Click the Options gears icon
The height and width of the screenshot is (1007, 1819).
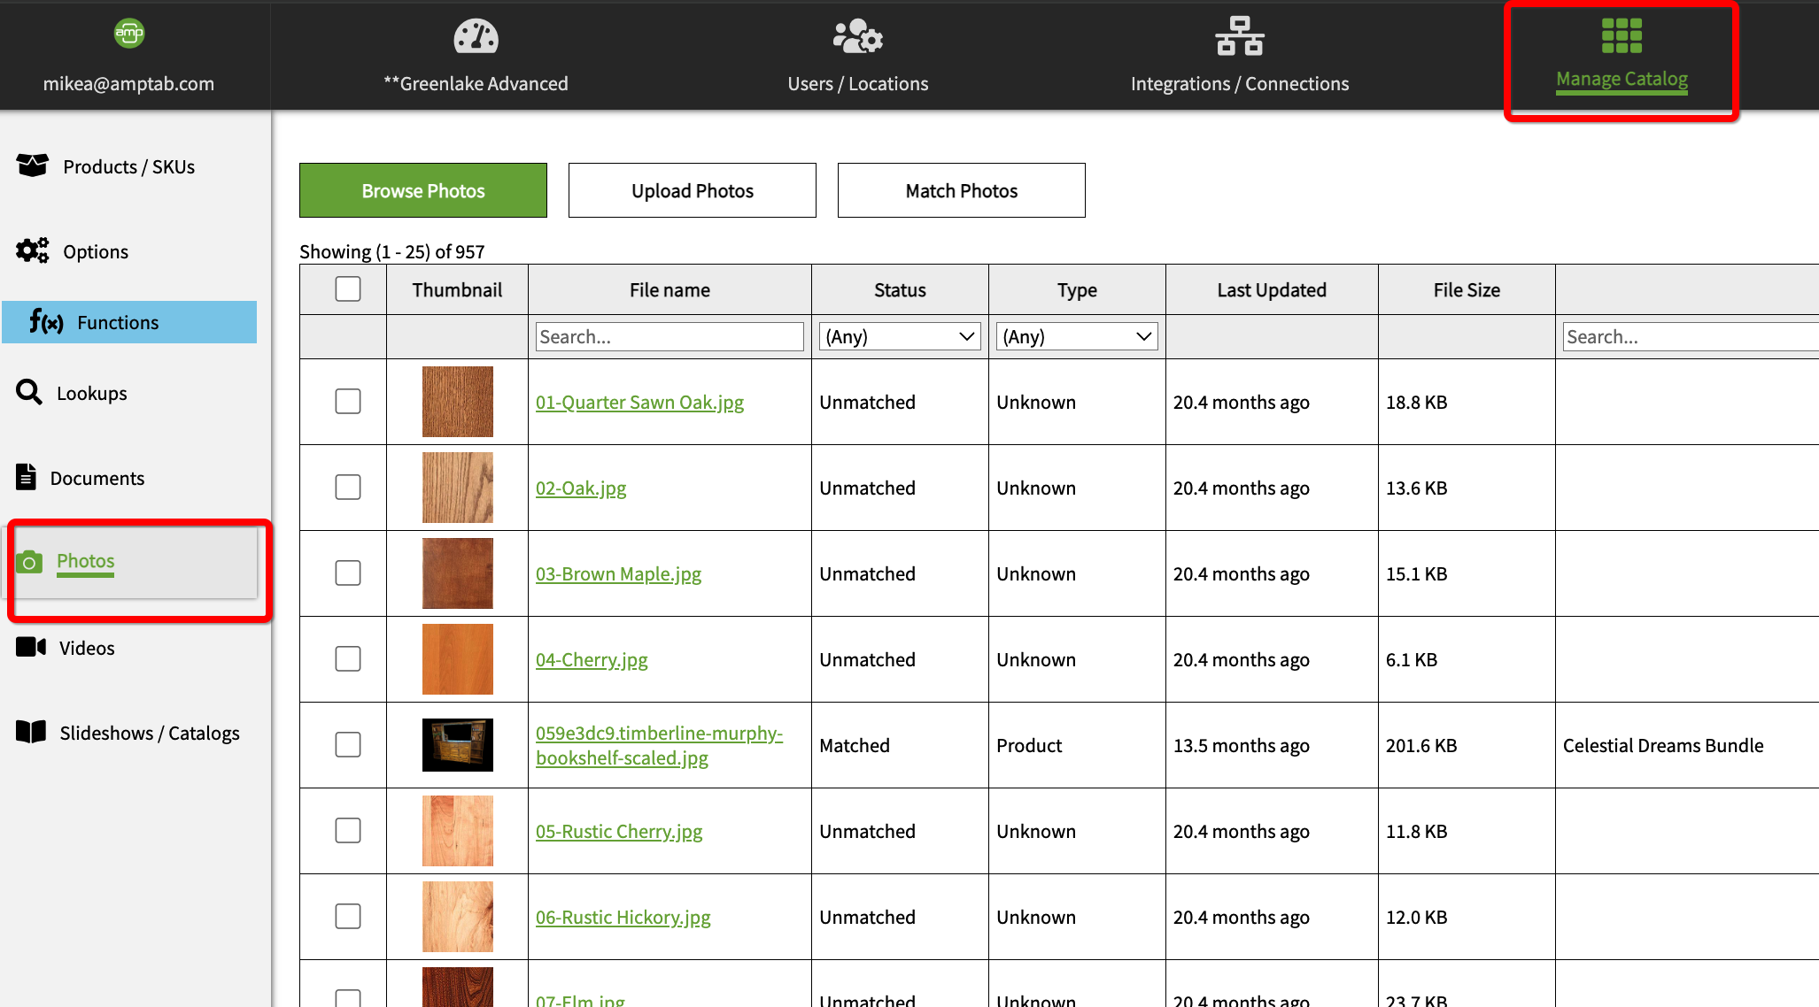[33, 250]
